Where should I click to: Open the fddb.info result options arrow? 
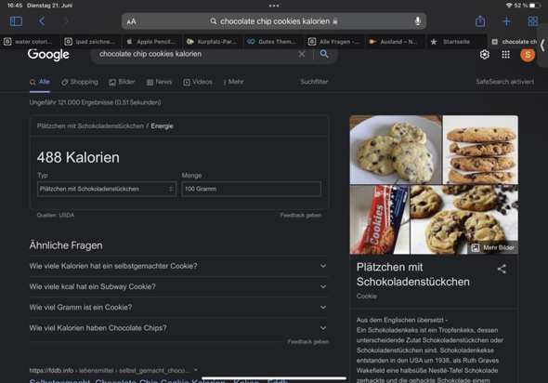[196, 370]
